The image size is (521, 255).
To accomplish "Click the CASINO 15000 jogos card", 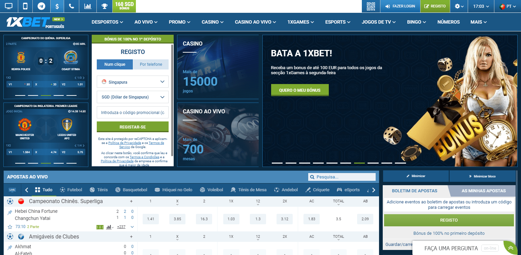I will [x=218, y=67].
